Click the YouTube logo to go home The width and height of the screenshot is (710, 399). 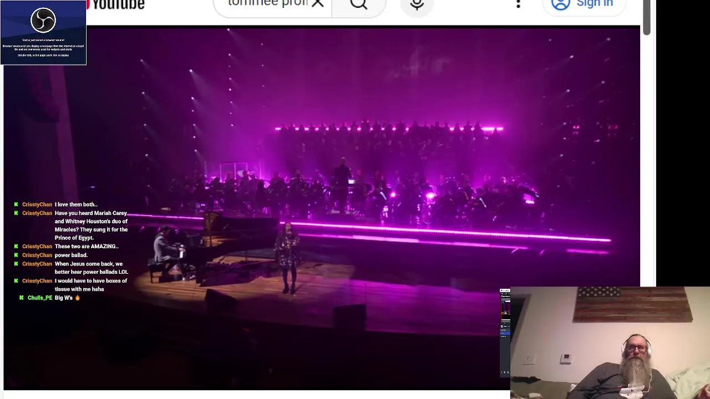point(115,4)
